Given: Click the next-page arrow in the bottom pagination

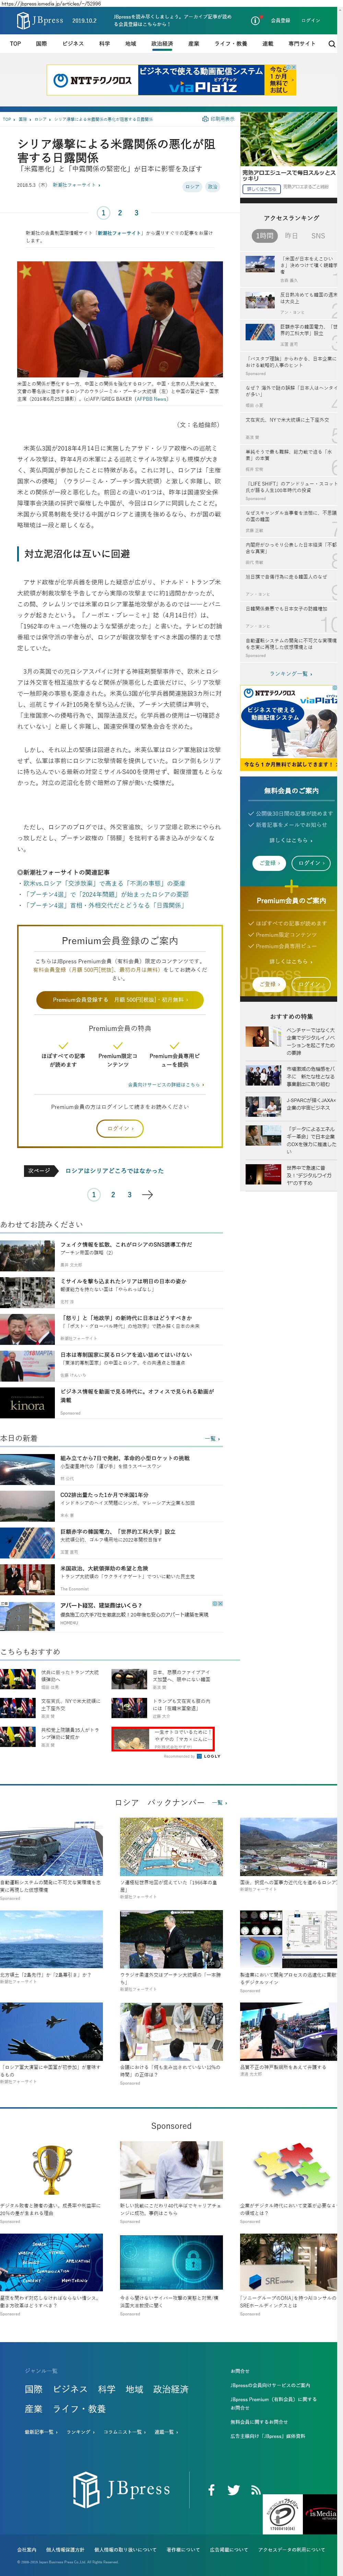Looking at the screenshot, I should [x=148, y=1194].
